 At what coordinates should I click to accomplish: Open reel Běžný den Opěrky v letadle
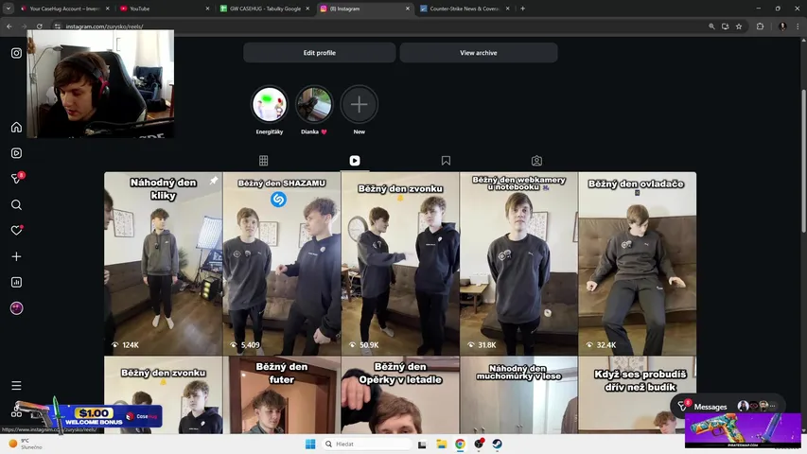(400, 394)
